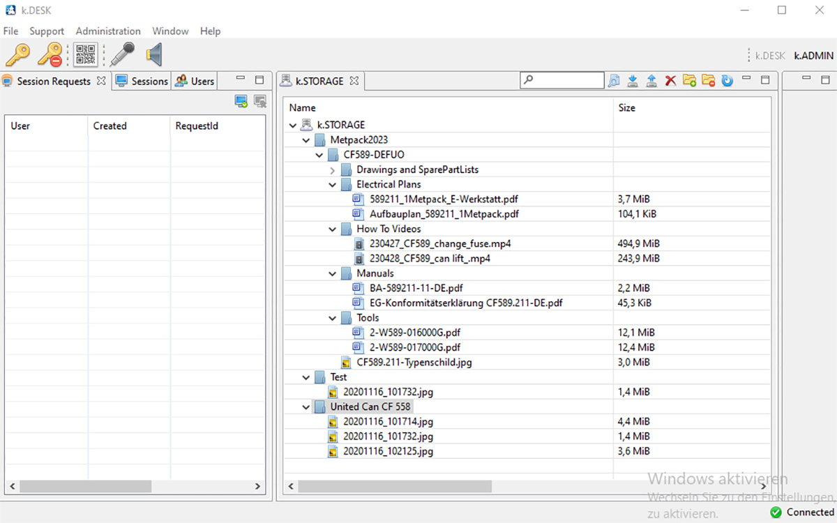Click the download icon in k.STORAGE toolbar

coord(633,81)
